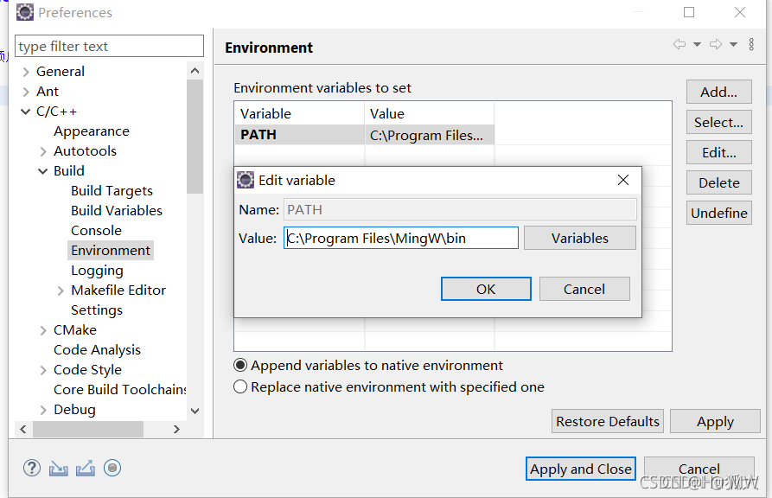Screen dimensions: 772x498
Task: Click the tree's horizontal scrollbar thumb
Action: click(x=88, y=429)
